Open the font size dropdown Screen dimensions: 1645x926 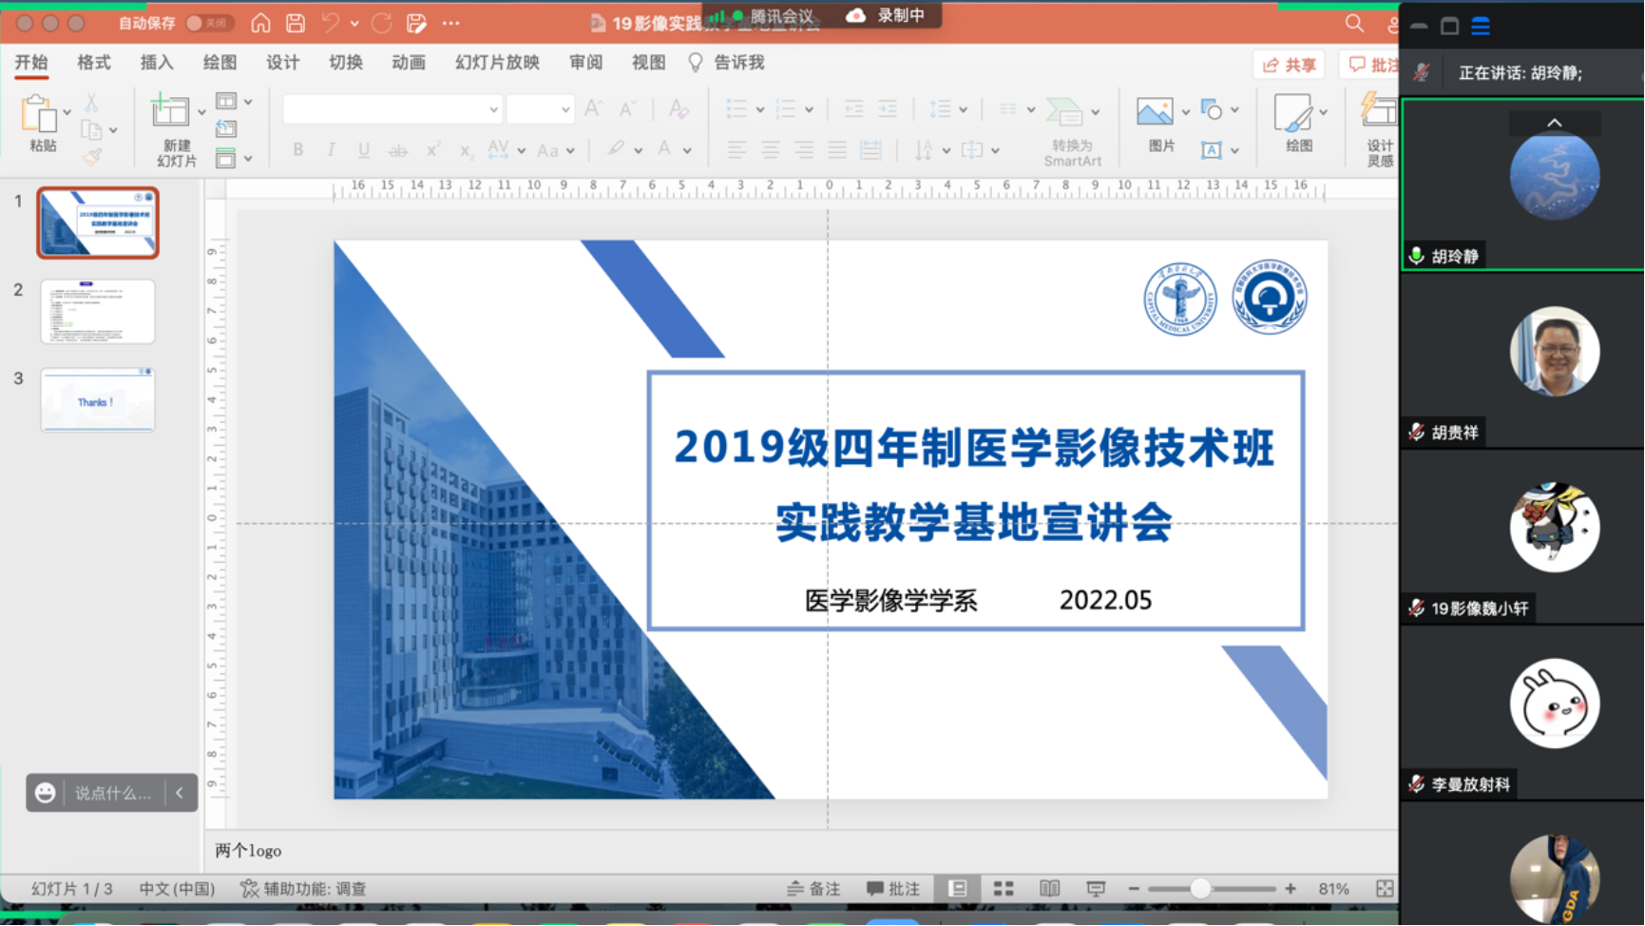pyautogui.click(x=565, y=110)
